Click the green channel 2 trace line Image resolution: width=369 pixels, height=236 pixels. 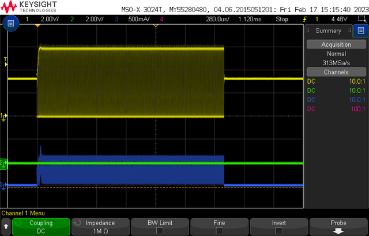[155, 163]
